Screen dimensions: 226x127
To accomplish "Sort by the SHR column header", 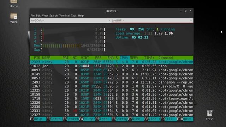I will coord(111,58).
